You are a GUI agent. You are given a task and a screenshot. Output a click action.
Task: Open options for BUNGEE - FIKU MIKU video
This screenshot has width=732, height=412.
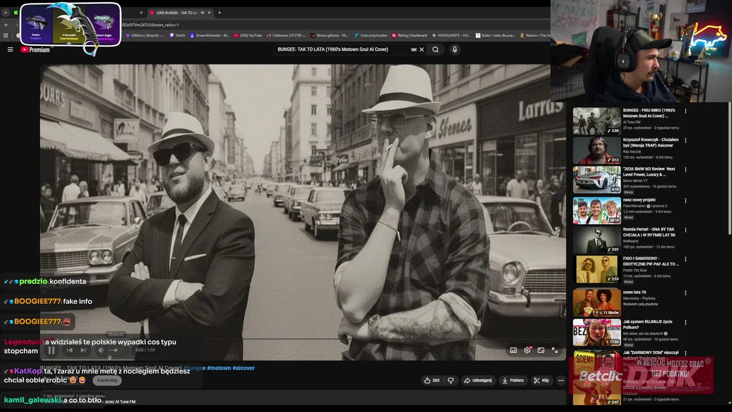coord(686,111)
